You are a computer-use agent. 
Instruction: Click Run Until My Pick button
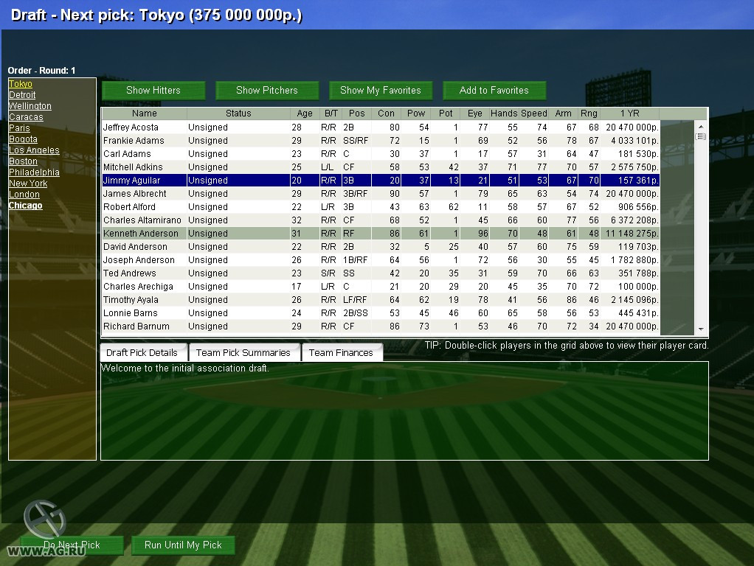183,545
